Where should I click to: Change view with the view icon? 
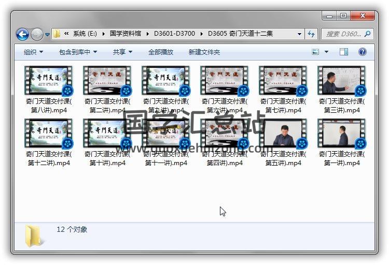point(315,52)
